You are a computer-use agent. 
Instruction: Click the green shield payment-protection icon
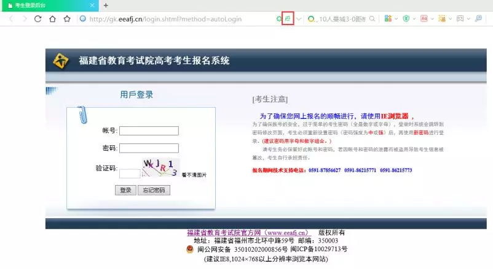pos(406,18)
